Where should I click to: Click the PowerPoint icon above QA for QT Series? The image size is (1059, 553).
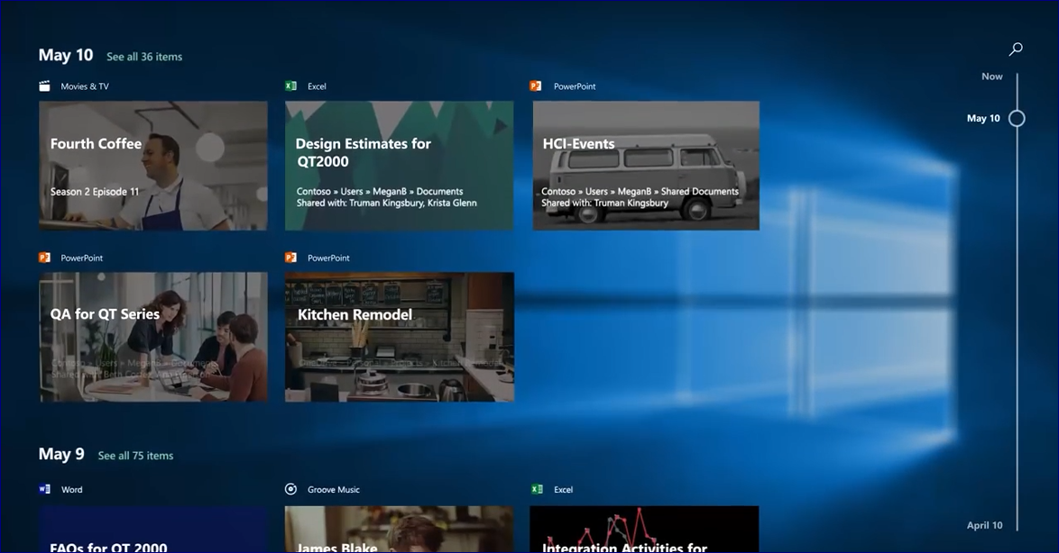click(x=43, y=257)
